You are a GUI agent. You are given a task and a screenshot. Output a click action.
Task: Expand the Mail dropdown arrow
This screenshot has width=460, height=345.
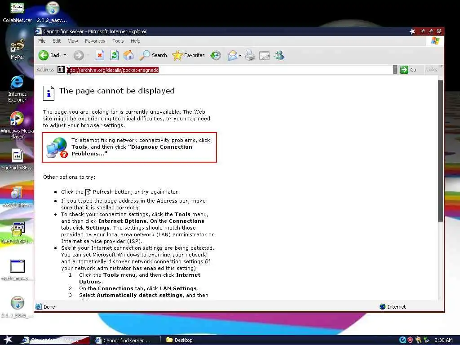(240, 55)
